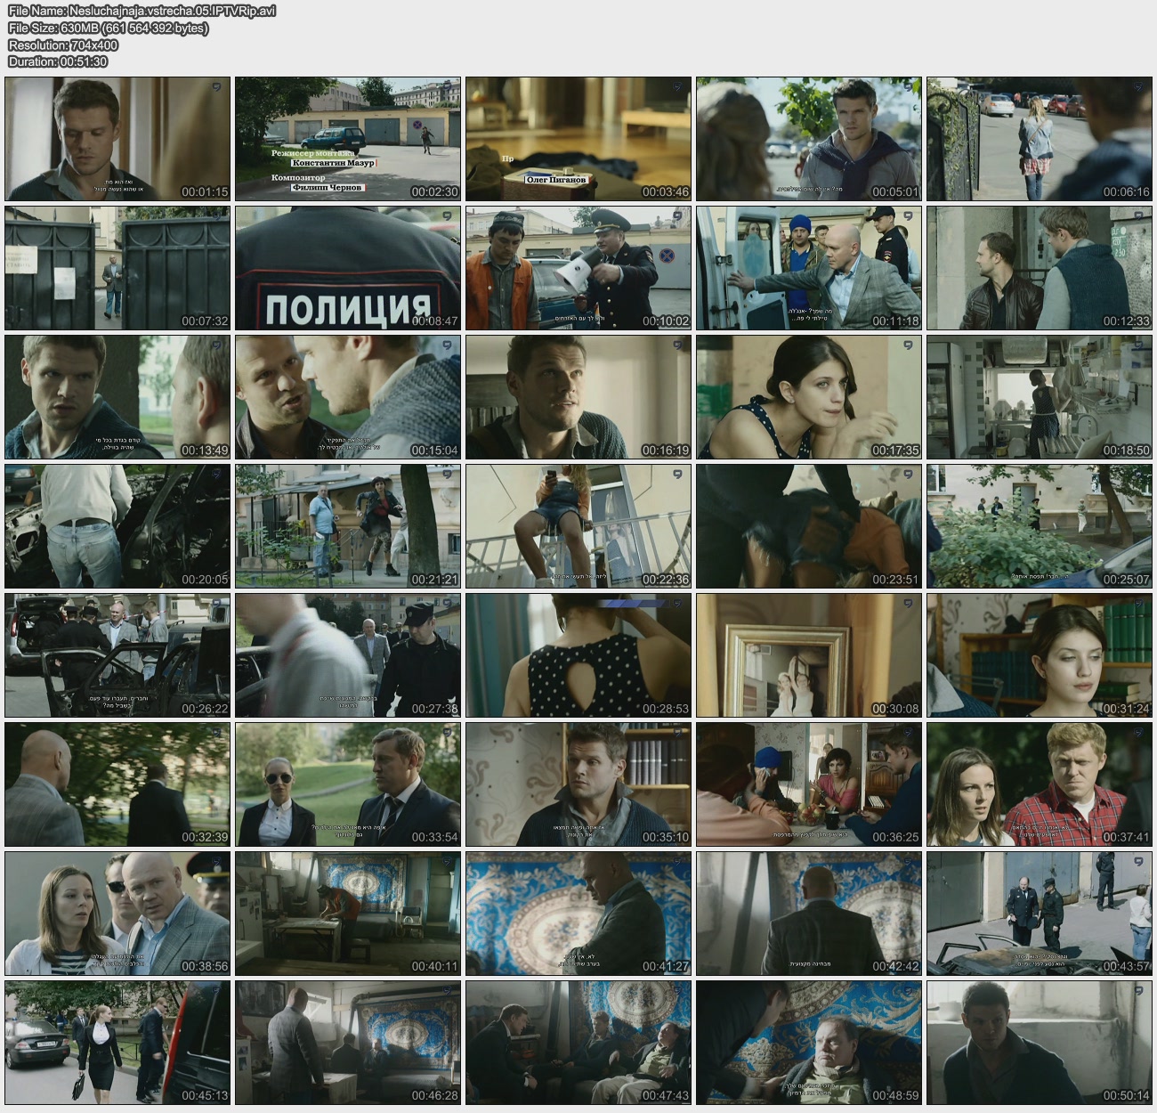Select the megaphone officer frame at 00:10:02
The width and height of the screenshot is (1157, 1113).
[578, 268]
